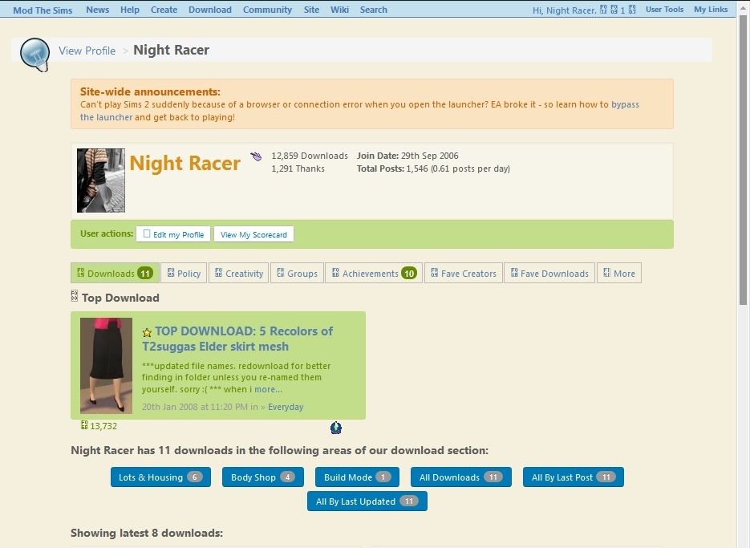Screen dimensions: 750x548
Task: Expand the My Links menu
Action: click(x=710, y=9)
